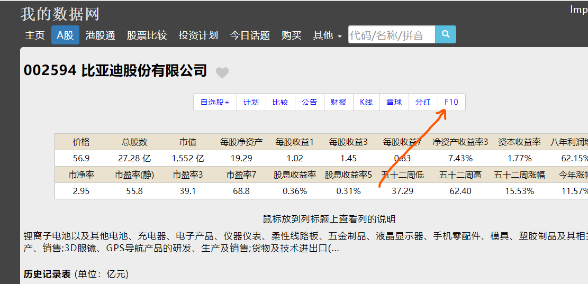Click the 1.45 earnings cell
The image size is (588, 284).
click(348, 159)
